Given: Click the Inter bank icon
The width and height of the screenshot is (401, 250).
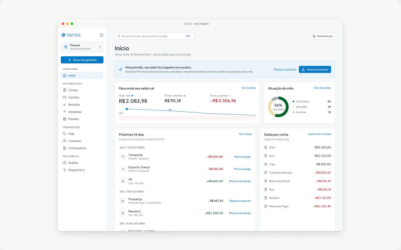Looking at the screenshot, I should point(266,147).
